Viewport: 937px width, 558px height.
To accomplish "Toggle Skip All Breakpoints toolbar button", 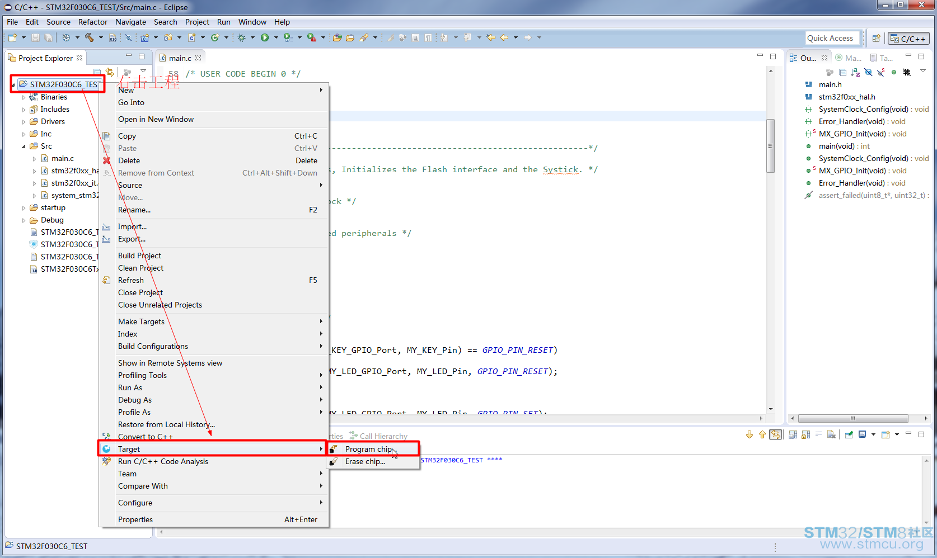I will click(128, 37).
